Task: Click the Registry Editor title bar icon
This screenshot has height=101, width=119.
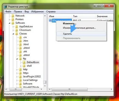Action: tap(6, 7)
